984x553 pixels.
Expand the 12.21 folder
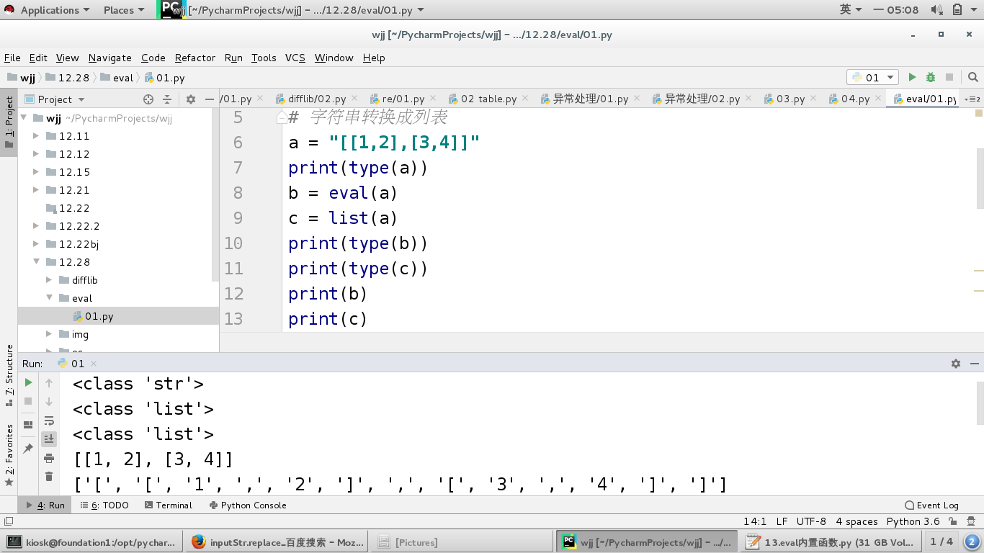point(36,190)
